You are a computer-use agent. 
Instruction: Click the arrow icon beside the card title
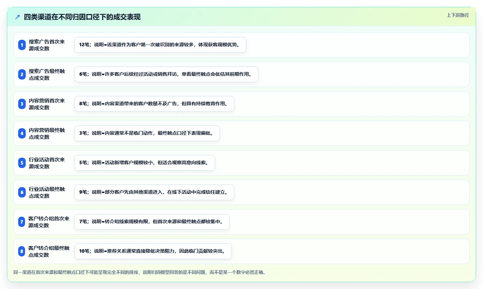pos(17,17)
